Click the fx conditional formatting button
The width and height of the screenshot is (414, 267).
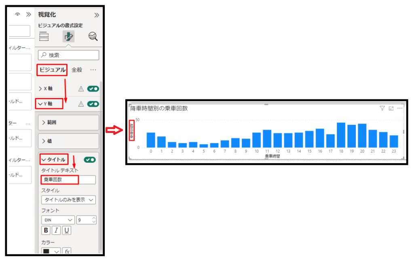pyautogui.click(x=67, y=251)
